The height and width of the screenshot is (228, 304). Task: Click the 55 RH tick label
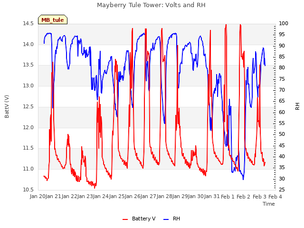click(282, 123)
